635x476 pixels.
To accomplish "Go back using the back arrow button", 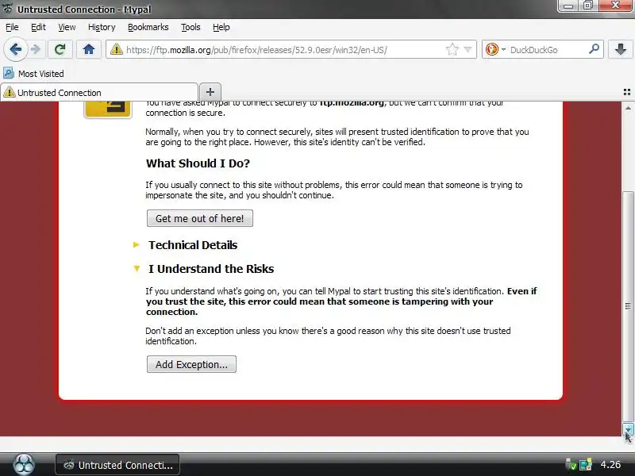I will pos(15,50).
